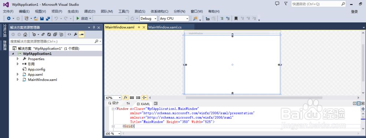
Task: Click the designer horizontal scrollbar thumb
Action: (254, 97)
